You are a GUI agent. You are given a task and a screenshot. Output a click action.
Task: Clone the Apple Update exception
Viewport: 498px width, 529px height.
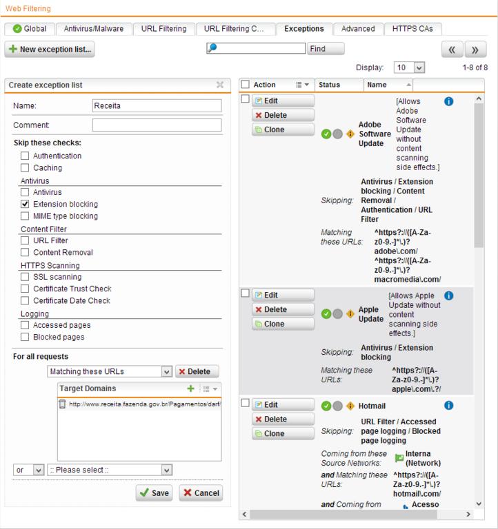point(283,324)
